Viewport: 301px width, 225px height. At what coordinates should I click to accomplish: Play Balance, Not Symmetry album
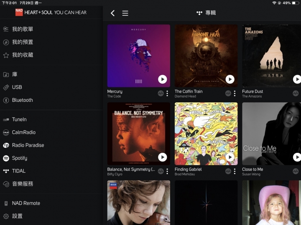(x=162, y=157)
